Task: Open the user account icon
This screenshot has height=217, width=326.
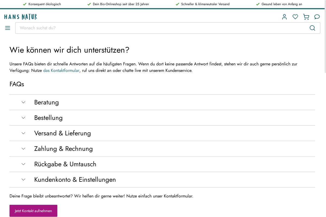Action: pos(284,17)
